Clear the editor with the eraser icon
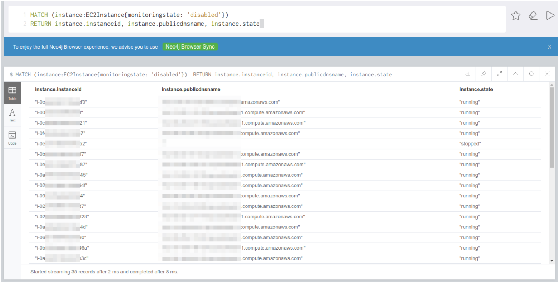Image resolution: width=559 pixels, height=282 pixels. click(533, 15)
